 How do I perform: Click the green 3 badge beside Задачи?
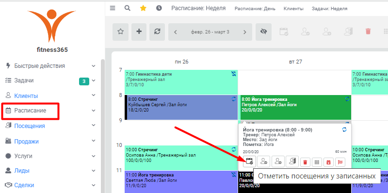coord(84,81)
